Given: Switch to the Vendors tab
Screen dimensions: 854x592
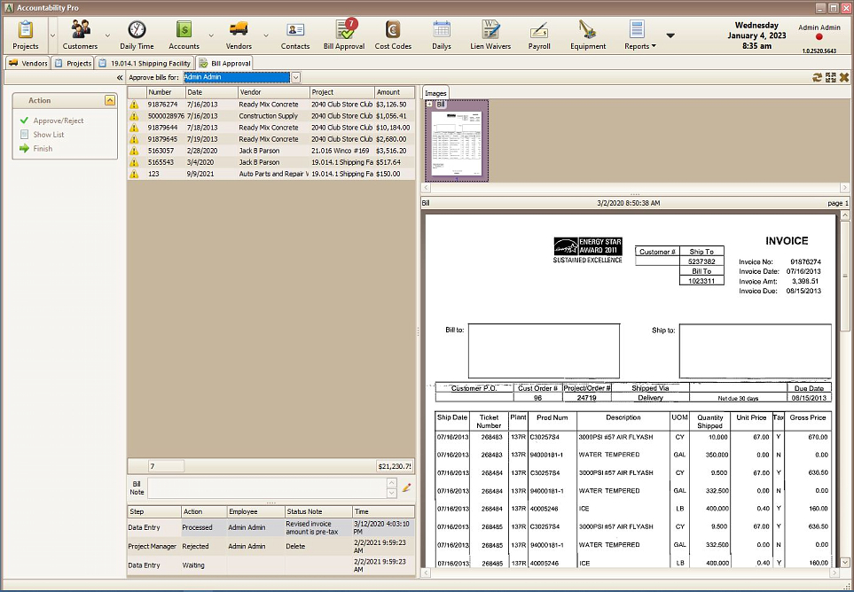Looking at the screenshot, I should [28, 64].
